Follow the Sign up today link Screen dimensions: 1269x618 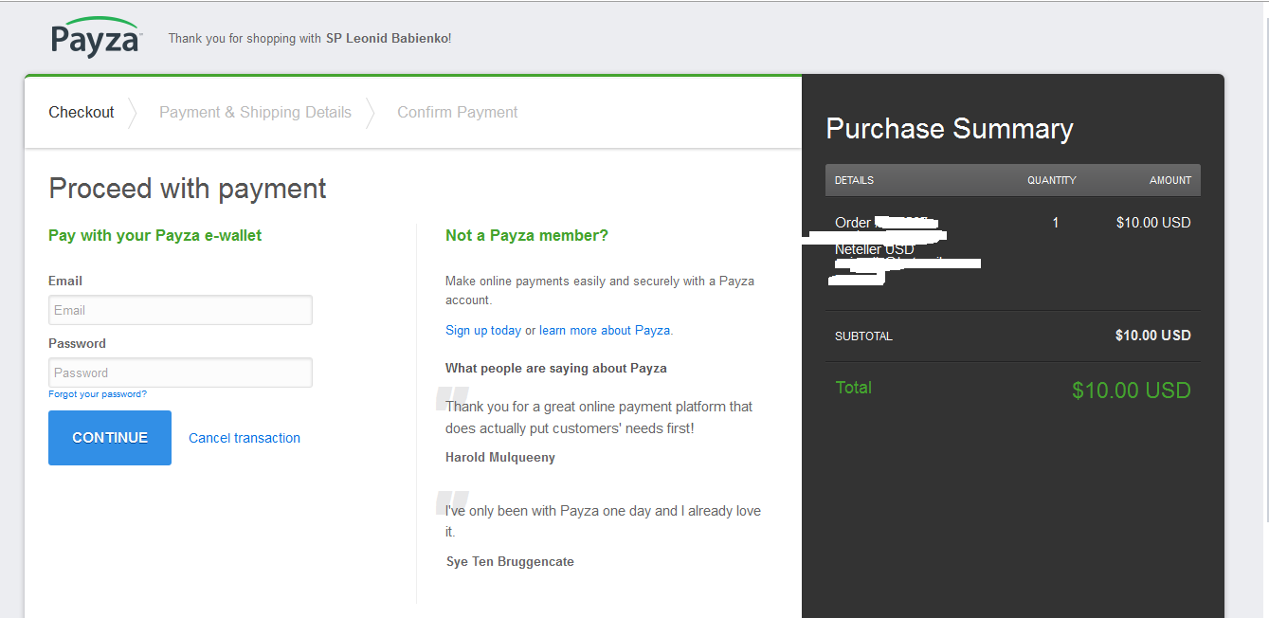[483, 331]
